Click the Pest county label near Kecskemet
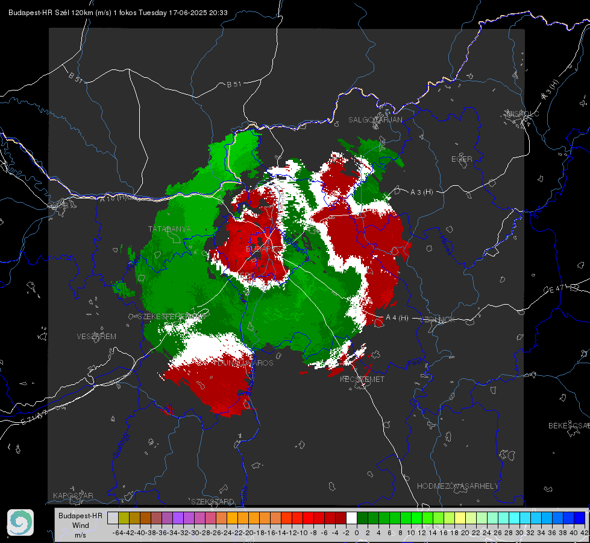The width and height of the screenshot is (590, 543). click(414, 363)
